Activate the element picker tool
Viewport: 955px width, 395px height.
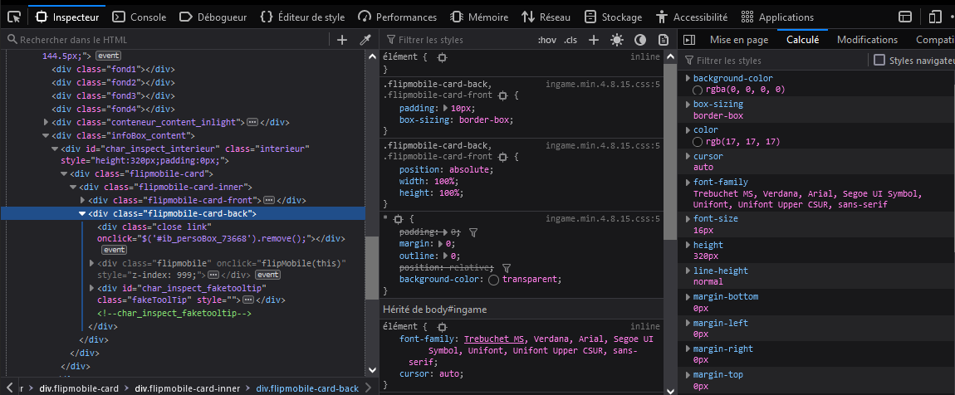click(14, 17)
